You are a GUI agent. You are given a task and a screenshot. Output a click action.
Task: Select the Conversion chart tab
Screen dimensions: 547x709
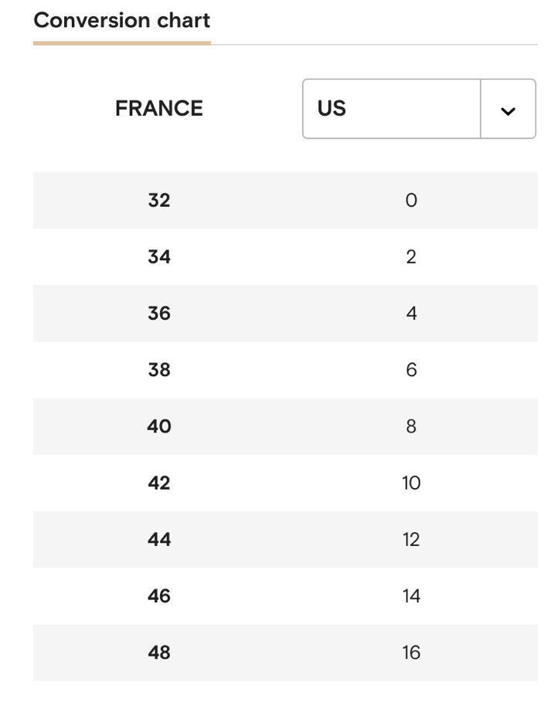coord(122,20)
